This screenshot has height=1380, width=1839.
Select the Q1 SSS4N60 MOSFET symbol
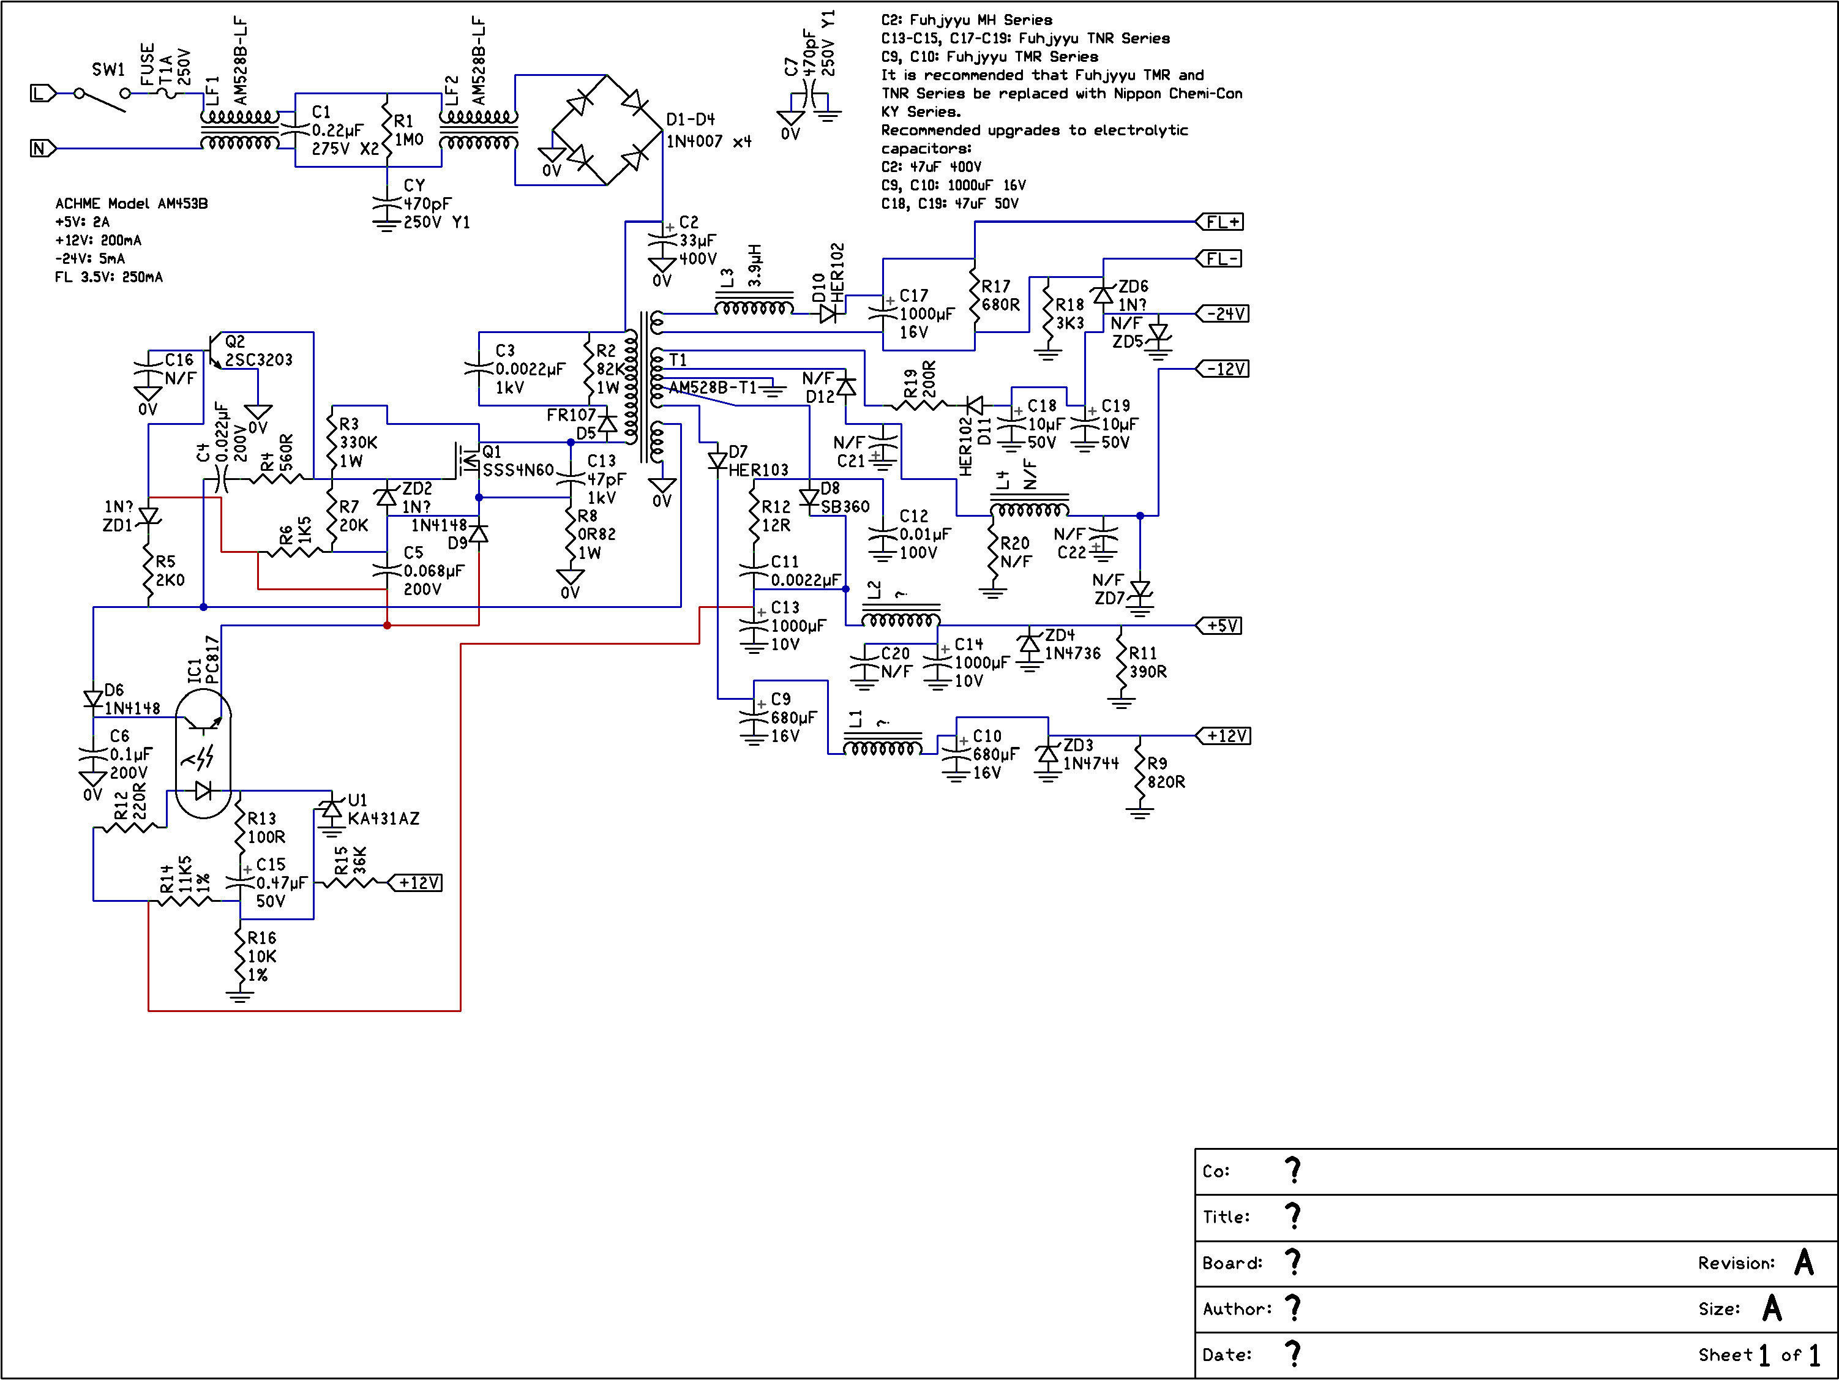coord(468,460)
